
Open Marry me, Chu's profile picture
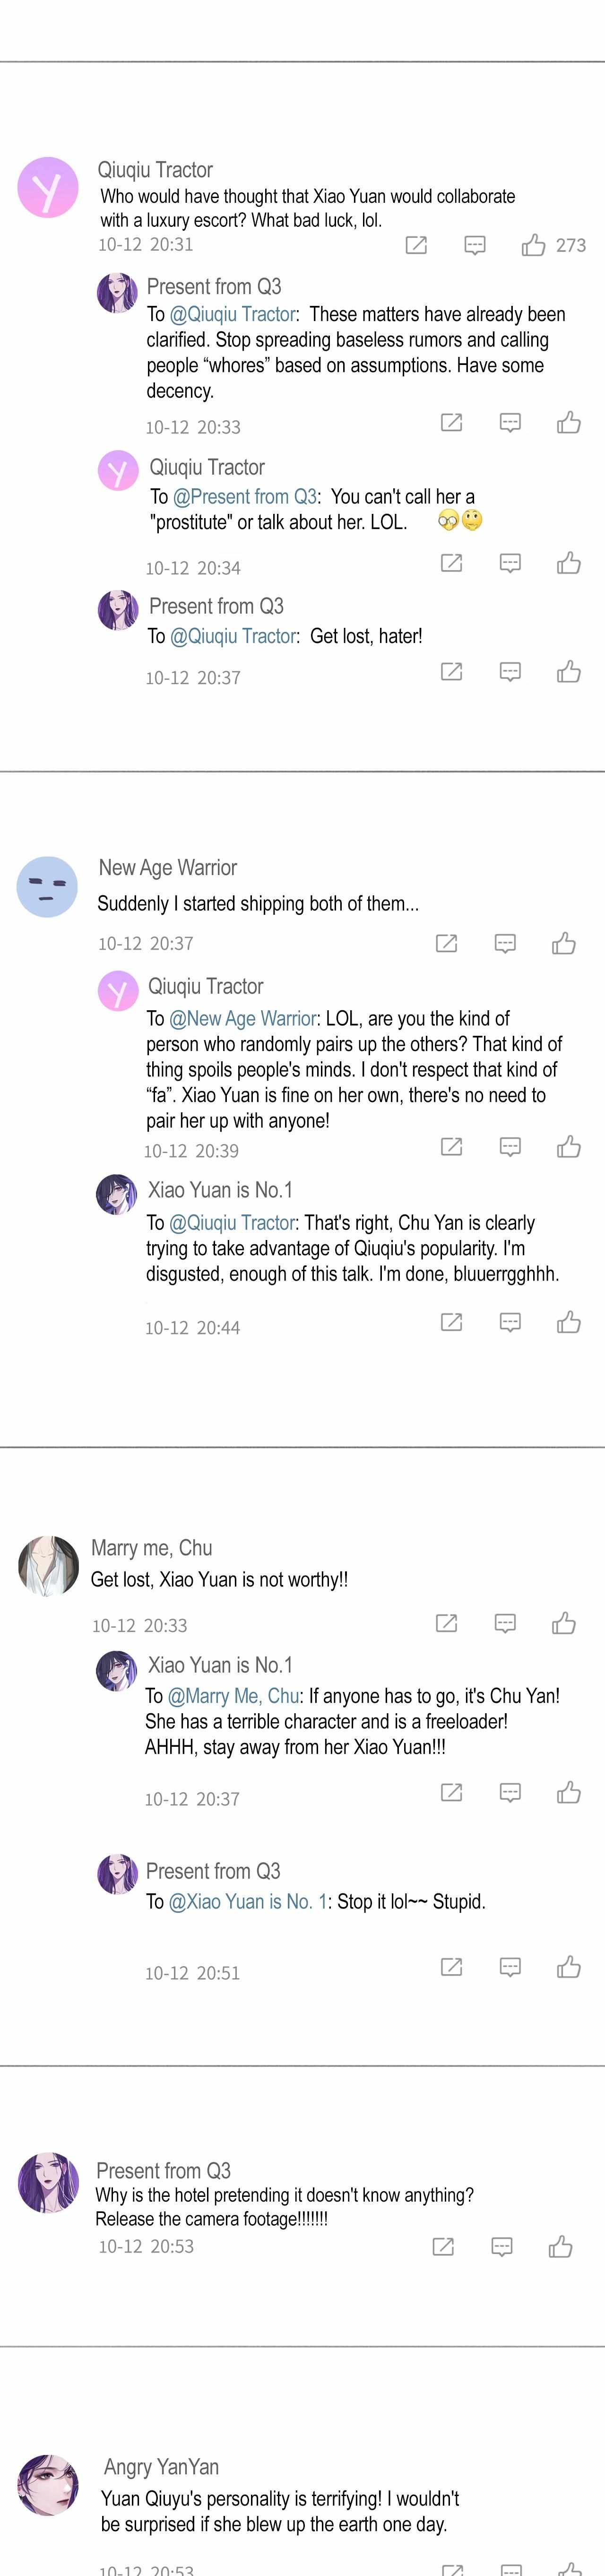[x=48, y=1566]
